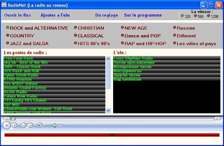224x146 pixels.
Task: Select KLOG Radio station
Action: coord(54,92)
